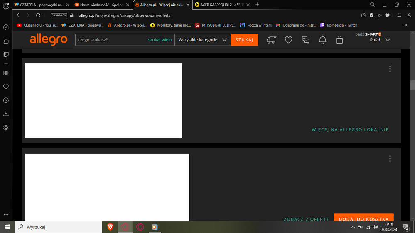Screen dimensions: 415x233
Task: Open QueenTofu YouTube bookmark
Action: click(x=37, y=25)
